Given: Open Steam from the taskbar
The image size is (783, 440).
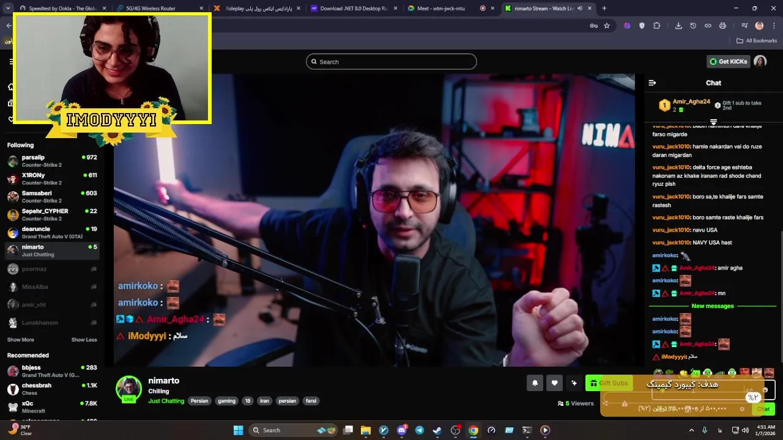Looking at the screenshot, I should [x=437, y=430].
